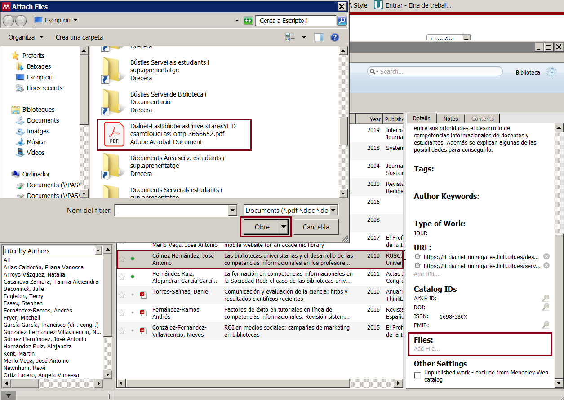Open the Biblioteca account link
Image resolution: width=564 pixels, height=400 pixels.
pos(528,72)
